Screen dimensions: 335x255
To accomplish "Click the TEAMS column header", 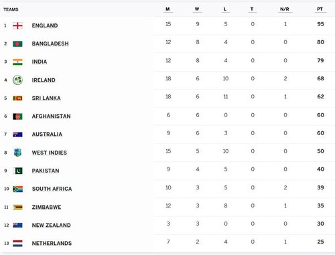I will (x=11, y=9).
